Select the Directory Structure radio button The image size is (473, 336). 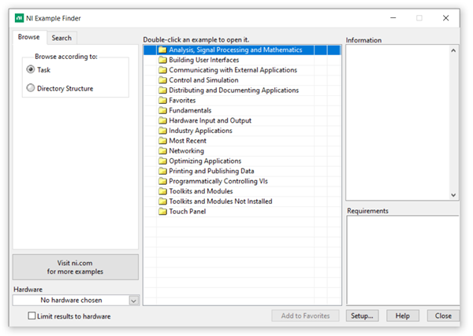[31, 88]
